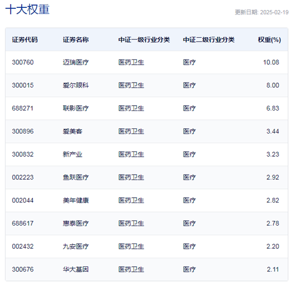Click the 中证一级行业分类 column header
The width and height of the screenshot is (292, 284).
click(x=144, y=39)
